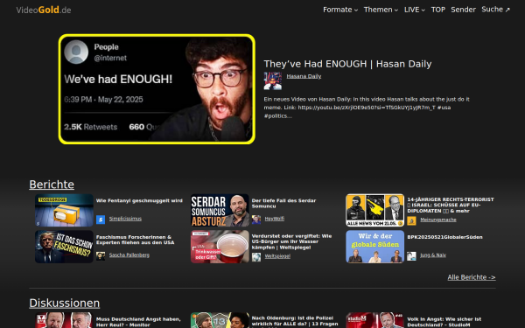Click the HeyWolfi channel avatar

pos(256,220)
